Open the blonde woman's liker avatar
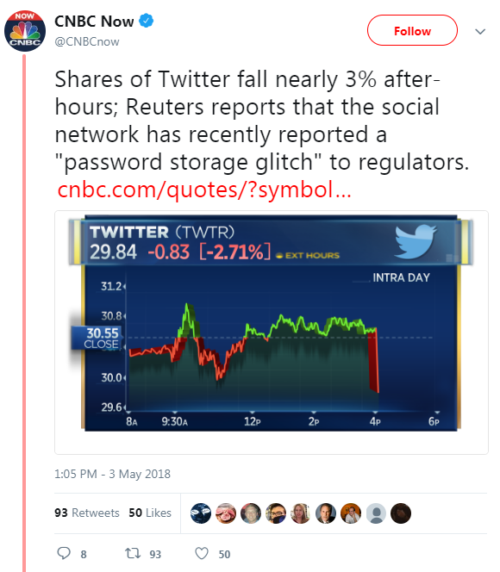Image resolution: width=500 pixels, height=572 pixels. click(x=301, y=513)
